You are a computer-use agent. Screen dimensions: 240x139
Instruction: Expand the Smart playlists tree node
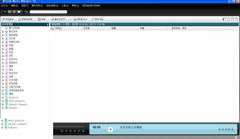(x=3, y=101)
